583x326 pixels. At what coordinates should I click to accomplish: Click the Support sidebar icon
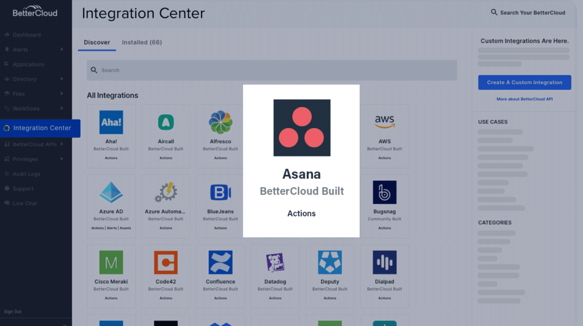[7, 188]
